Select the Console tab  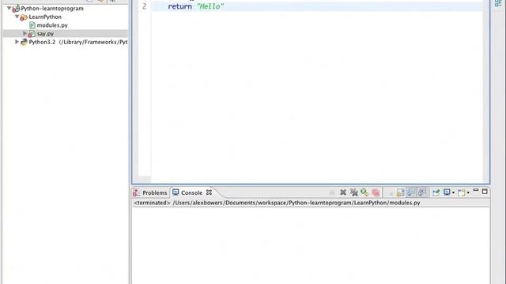(x=191, y=192)
